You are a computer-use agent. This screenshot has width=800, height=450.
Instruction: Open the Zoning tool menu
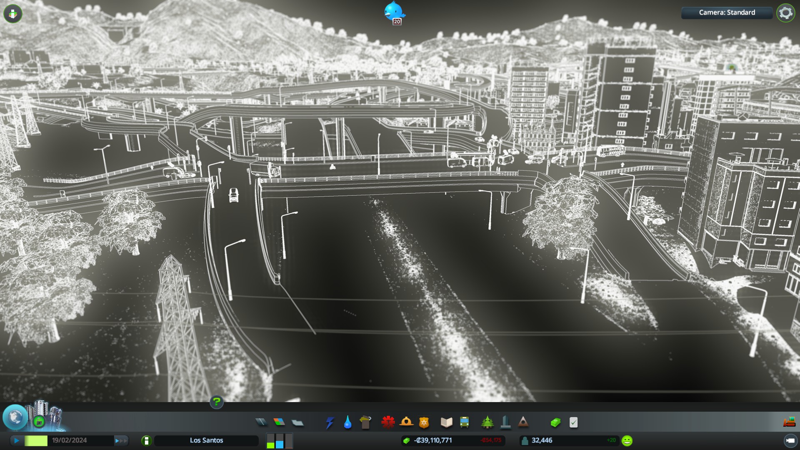tap(279, 422)
